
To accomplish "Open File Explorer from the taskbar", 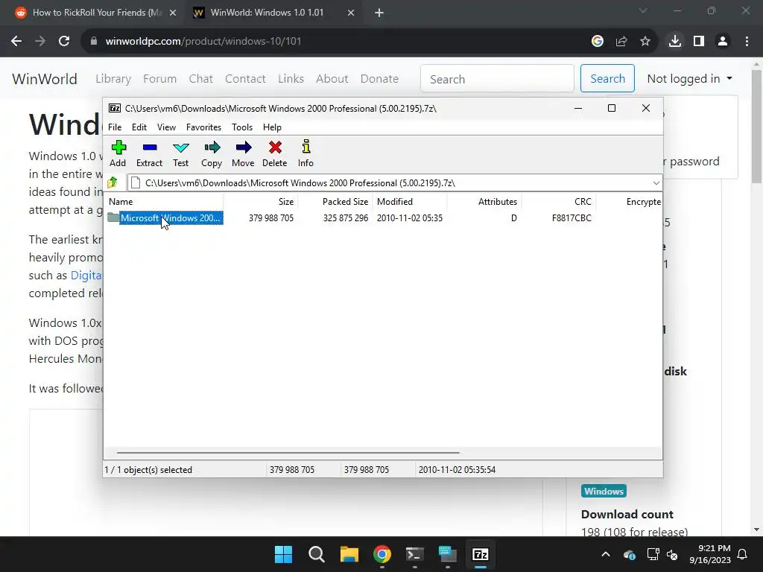I will click(349, 554).
